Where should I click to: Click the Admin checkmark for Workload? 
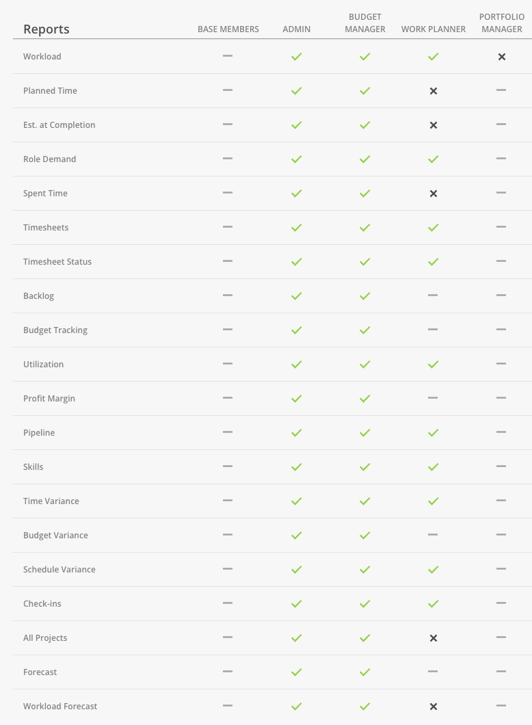[296, 56]
